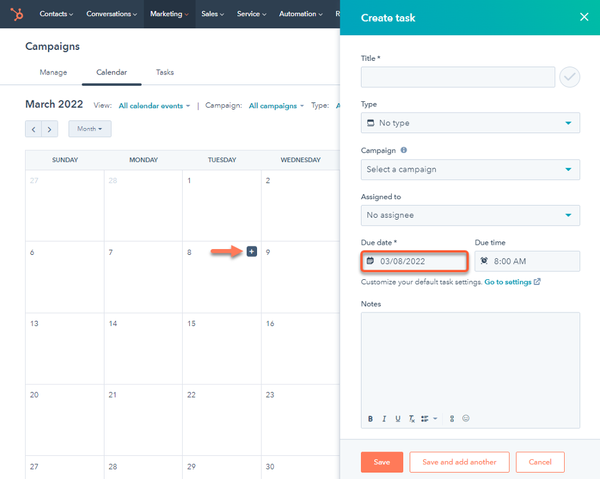Switch to the Tasks tab

point(165,72)
